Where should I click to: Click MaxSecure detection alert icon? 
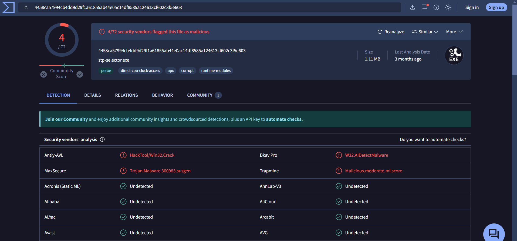(x=123, y=171)
